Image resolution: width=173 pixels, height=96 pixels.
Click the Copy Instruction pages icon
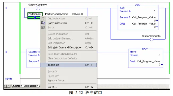(43, 23)
